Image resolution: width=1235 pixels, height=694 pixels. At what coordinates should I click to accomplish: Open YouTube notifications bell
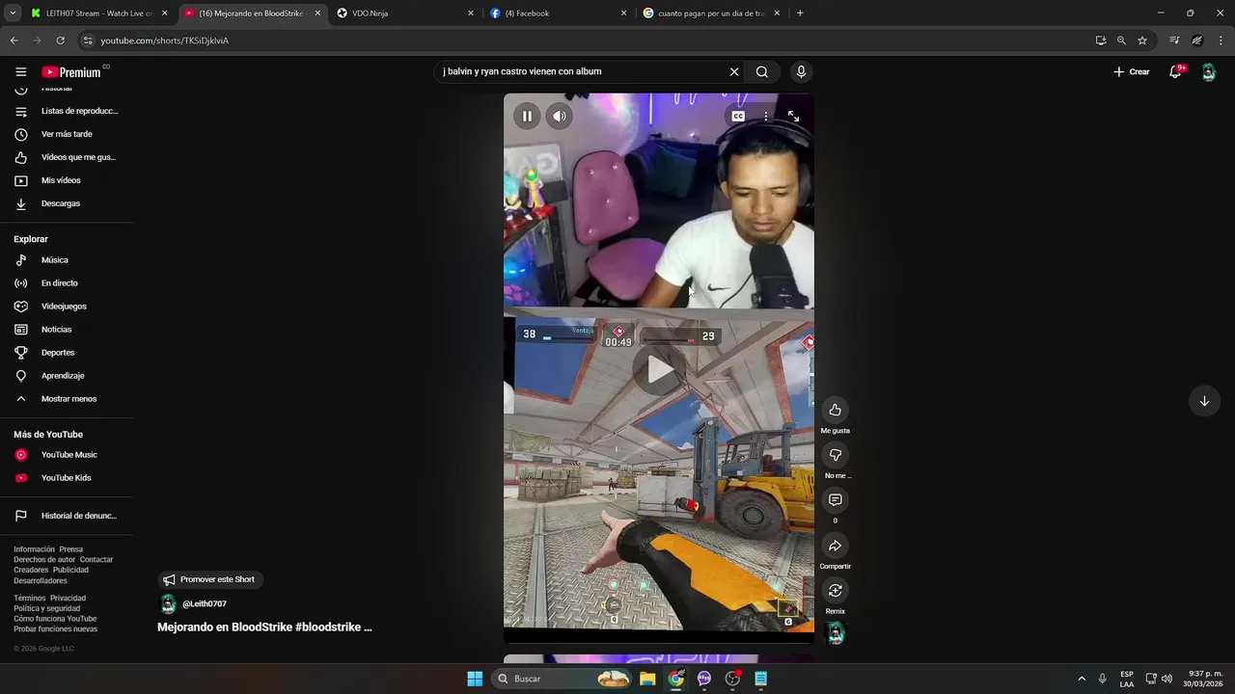1175,72
